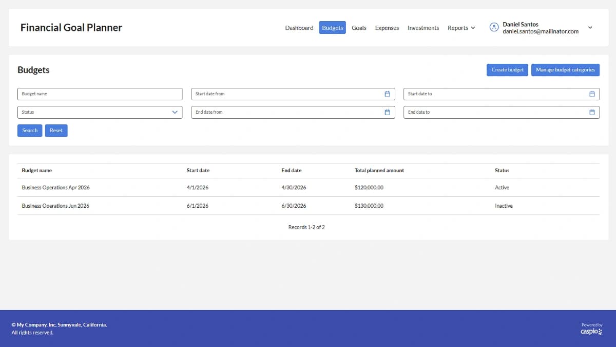Click the 6/30/2026 end date cell

tap(294, 206)
